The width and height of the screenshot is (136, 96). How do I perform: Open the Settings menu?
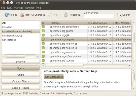click(x=30, y=8)
